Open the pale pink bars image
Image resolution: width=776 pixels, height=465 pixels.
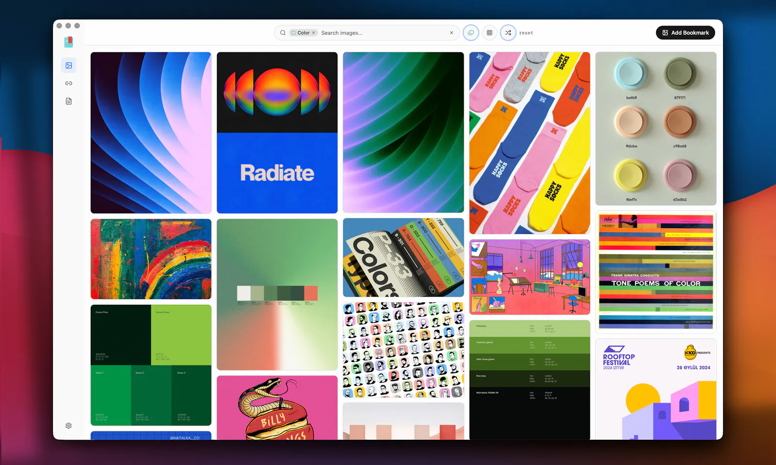point(404,421)
